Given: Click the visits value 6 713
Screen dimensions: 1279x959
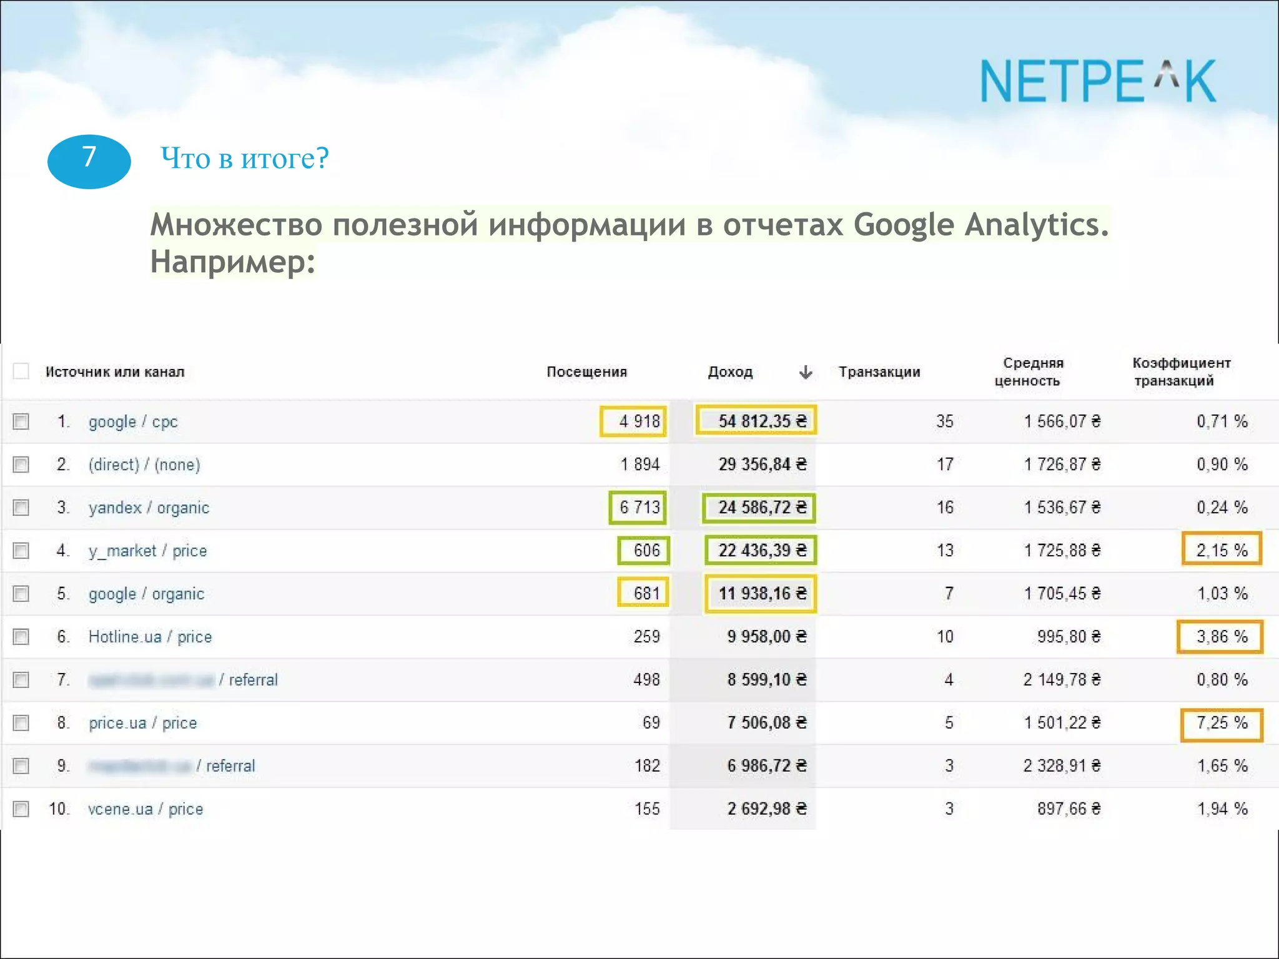Looking at the screenshot, I should (639, 508).
